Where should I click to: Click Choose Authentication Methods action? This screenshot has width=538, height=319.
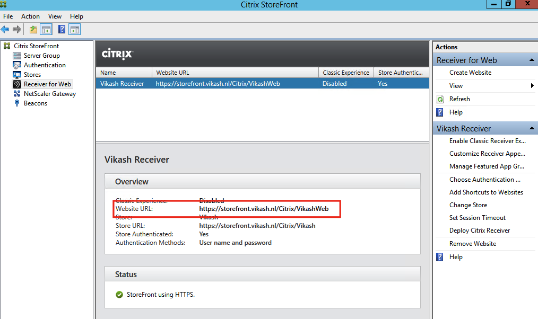[485, 180]
